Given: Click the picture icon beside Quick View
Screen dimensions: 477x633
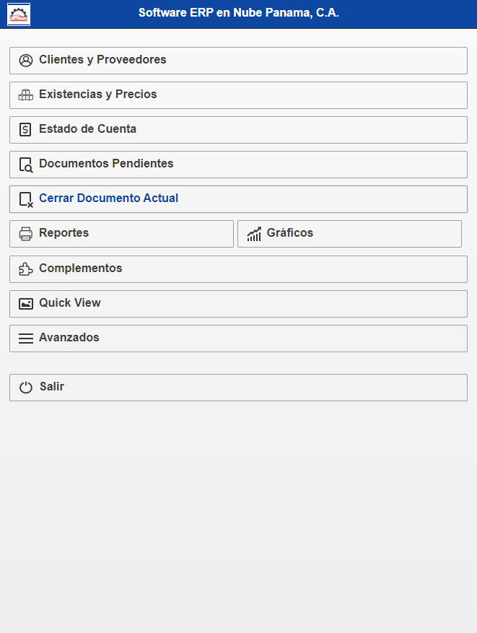Looking at the screenshot, I should click(x=26, y=304).
